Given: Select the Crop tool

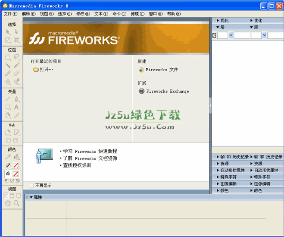Looking at the screenshot, I should point(16,40).
